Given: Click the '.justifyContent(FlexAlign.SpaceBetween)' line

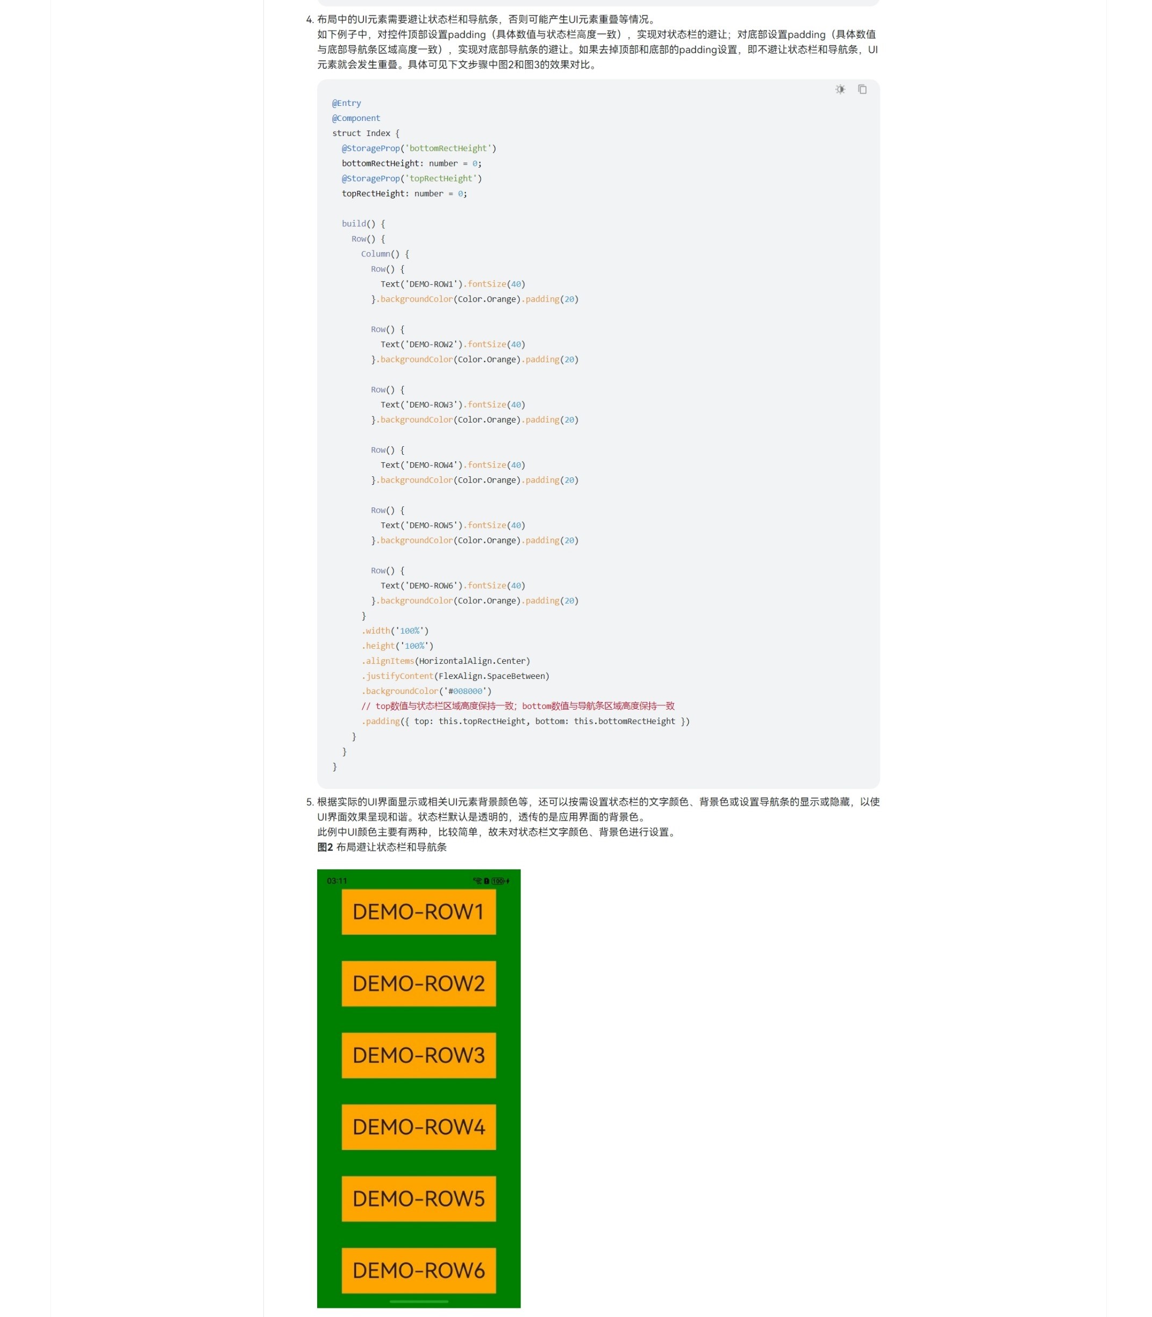Looking at the screenshot, I should coord(455,676).
